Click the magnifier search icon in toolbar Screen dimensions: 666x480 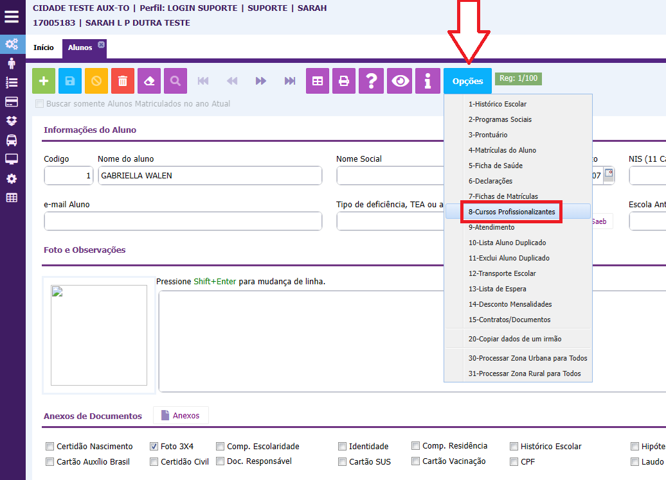175,81
